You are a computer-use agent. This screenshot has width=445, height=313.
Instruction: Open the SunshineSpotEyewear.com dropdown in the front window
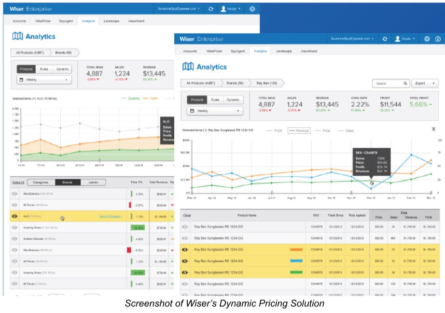point(352,39)
